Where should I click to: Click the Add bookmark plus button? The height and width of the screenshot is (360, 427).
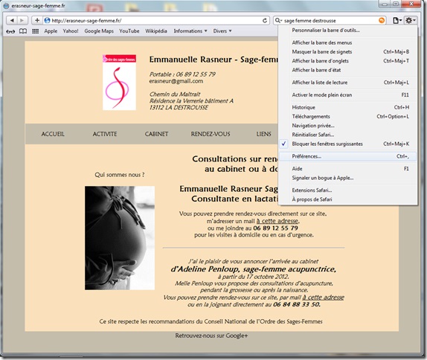tap(37, 20)
